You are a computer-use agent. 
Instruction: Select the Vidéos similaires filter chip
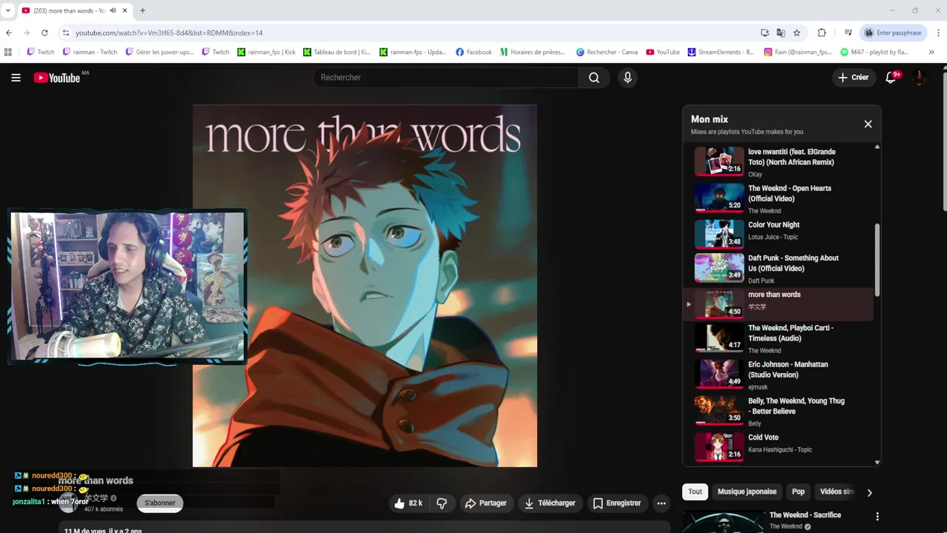pyautogui.click(x=836, y=492)
